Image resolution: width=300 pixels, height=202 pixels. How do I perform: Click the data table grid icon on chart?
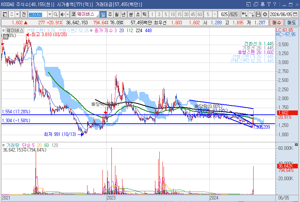(6, 37)
